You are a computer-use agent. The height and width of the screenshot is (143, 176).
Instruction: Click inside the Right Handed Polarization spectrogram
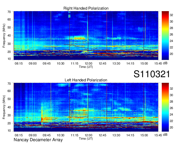86,35
